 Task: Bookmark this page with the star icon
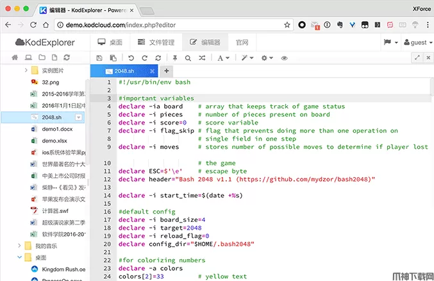tap(288, 25)
